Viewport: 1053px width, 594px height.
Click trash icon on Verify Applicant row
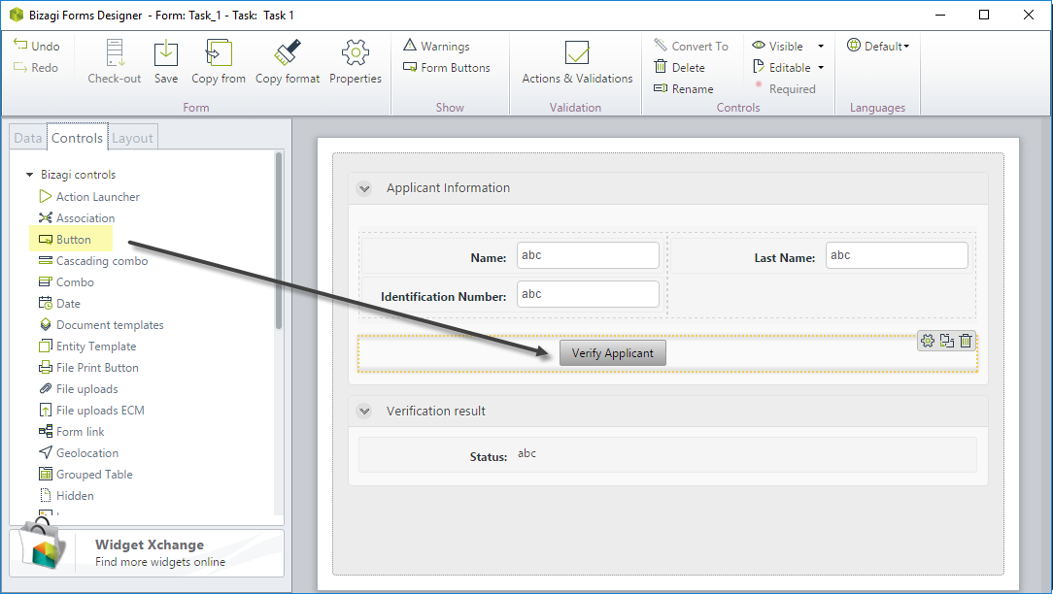(x=966, y=341)
